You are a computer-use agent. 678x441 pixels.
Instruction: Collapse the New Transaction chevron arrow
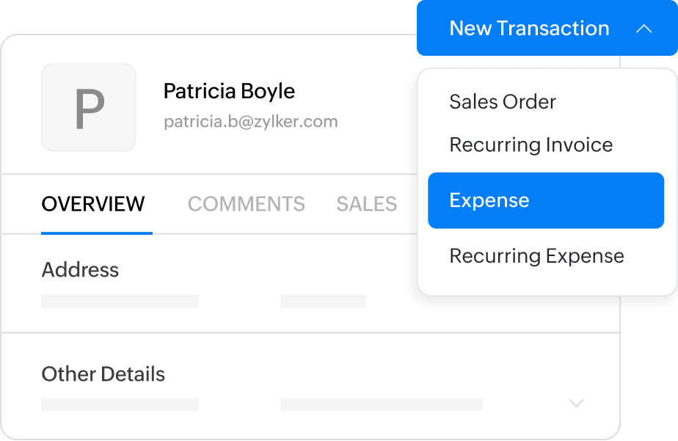click(644, 29)
